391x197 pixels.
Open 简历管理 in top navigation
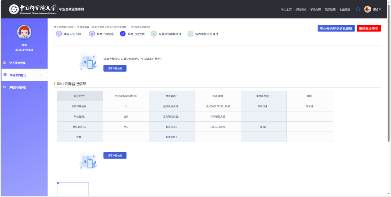pos(330,10)
